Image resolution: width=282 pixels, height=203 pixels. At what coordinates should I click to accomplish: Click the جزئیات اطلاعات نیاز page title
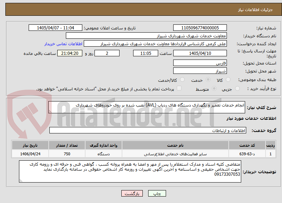pyautogui.click(x=256, y=10)
